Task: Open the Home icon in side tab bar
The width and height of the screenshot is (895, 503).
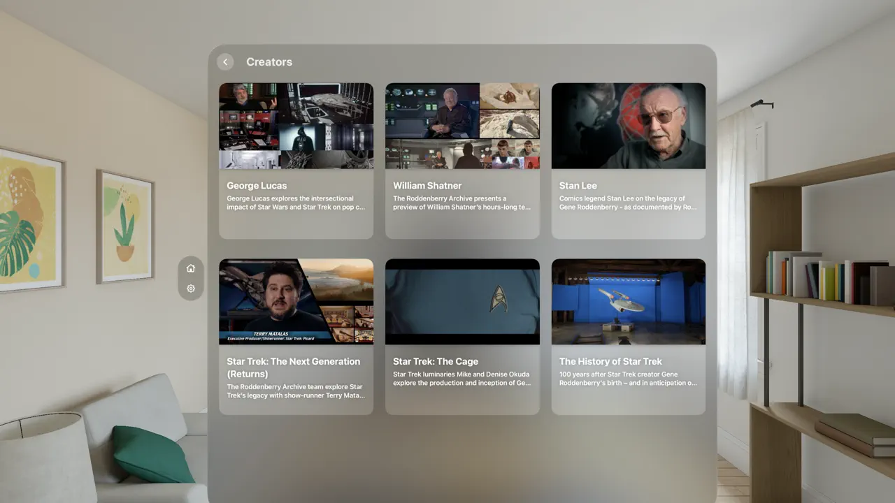Action: pyautogui.click(x=191, y=268)
